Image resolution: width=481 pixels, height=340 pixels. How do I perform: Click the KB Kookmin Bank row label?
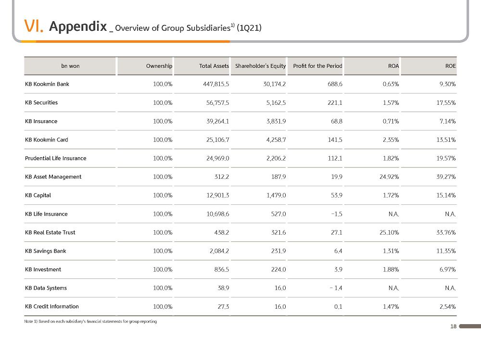tap(47, 84)
